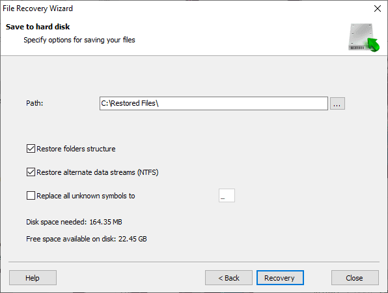Go to previous step with Back
388x293 pixels.
[229, 277]
